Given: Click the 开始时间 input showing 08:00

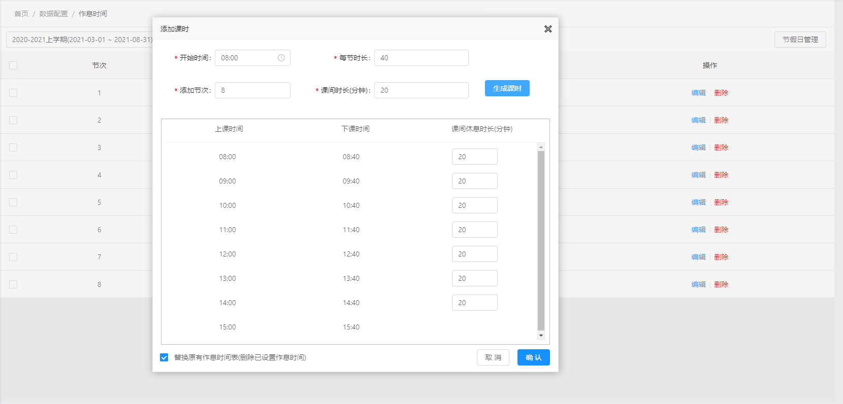Looking at the screenshot, I should pyautogui.click(x=252, y=58).
